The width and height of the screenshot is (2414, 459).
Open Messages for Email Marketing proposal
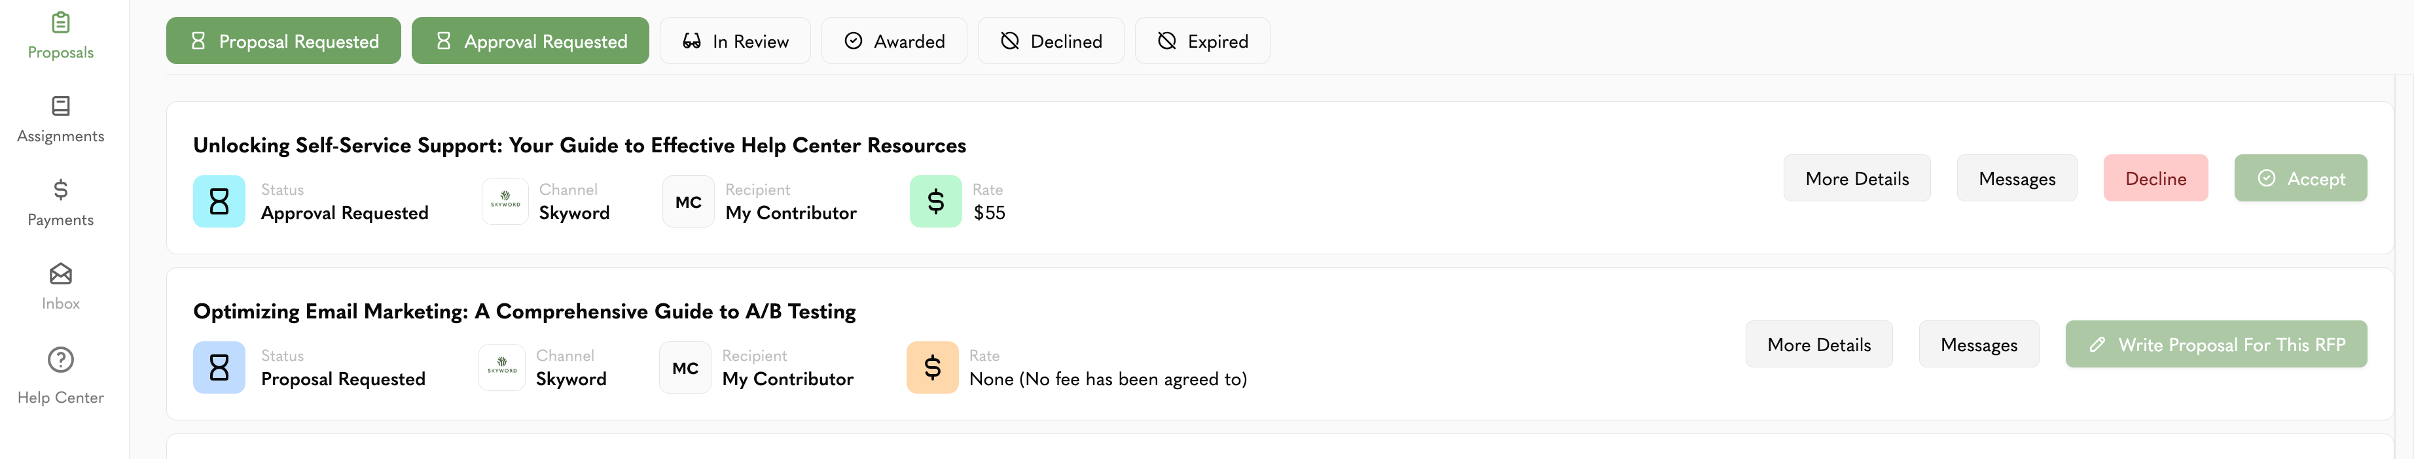tap(1978, 344)
